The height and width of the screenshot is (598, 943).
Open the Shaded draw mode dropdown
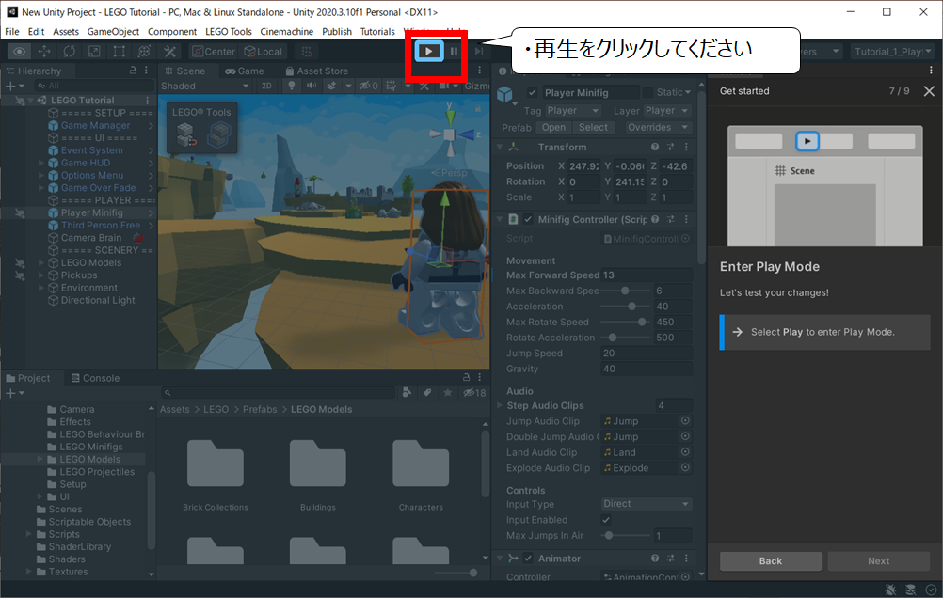[x=205, y=86]
